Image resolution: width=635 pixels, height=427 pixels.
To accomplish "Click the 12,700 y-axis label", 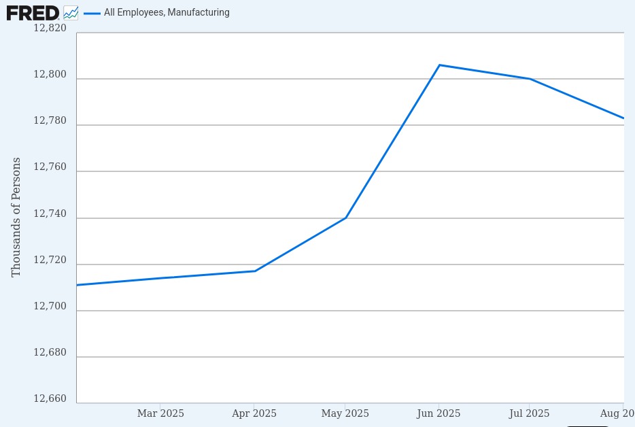I will pyautogui.click(x=50, y=306).
